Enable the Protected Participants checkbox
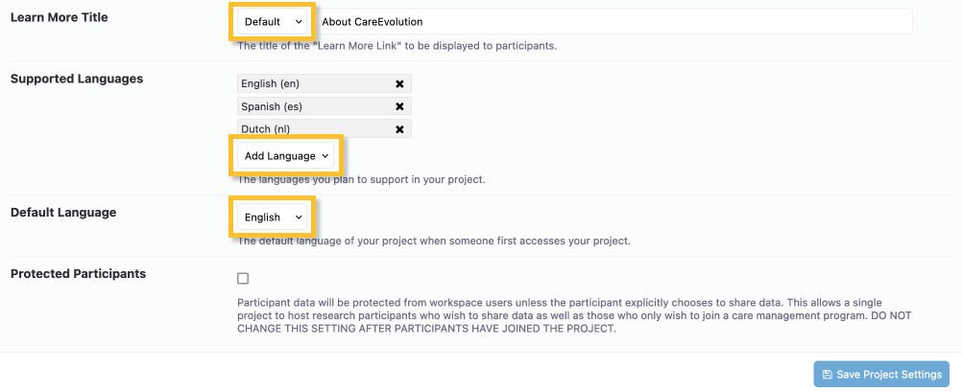The image size is (962, 392). coord(243,279)
